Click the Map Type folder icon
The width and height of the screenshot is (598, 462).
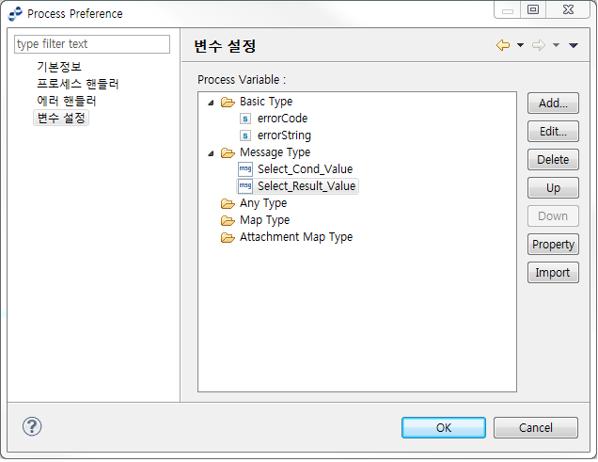228,220
